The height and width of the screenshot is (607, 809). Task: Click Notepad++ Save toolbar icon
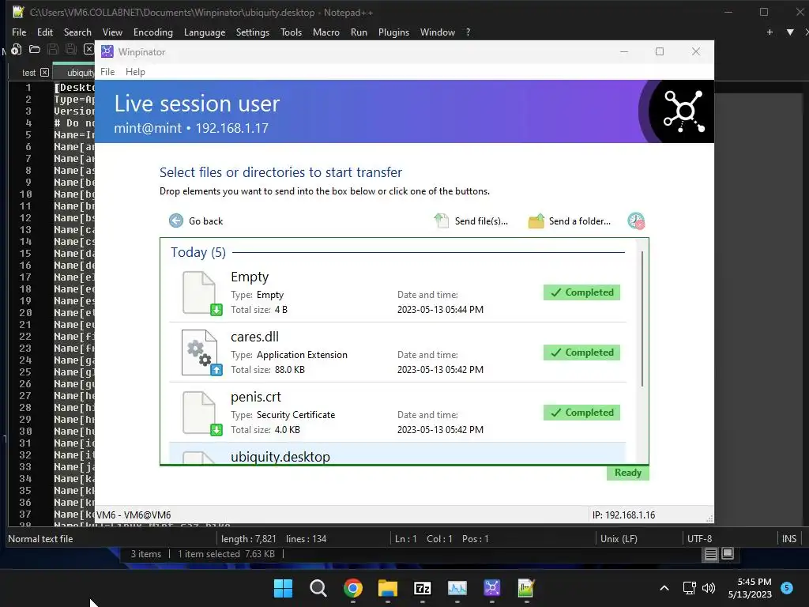(x=53, y=50)
